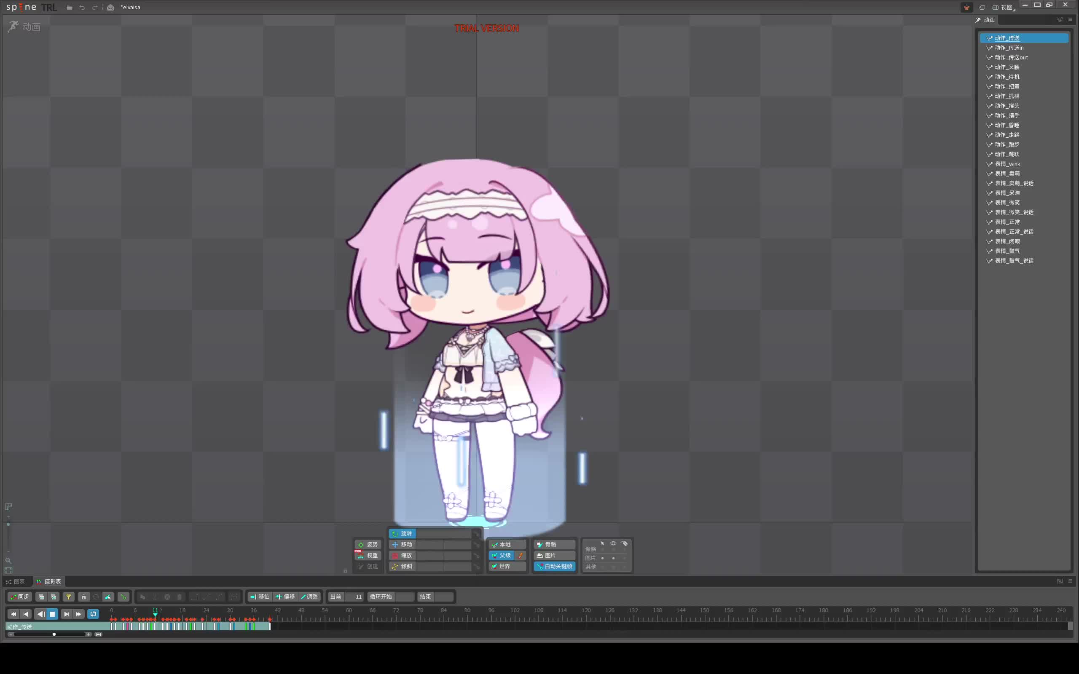Enable the 移位 shift button

(260, 597)
